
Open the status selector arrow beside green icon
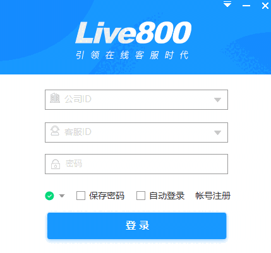[x=62, y=196]
